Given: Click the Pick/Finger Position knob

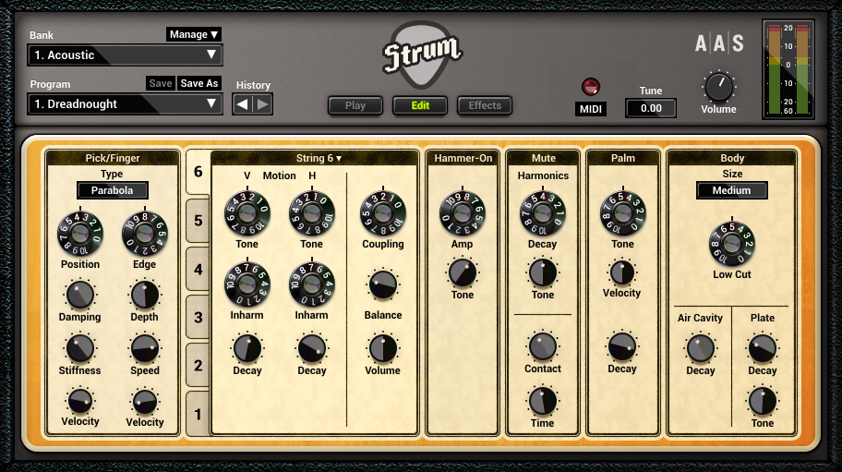Looking at the screenshot, I should click(x=80, y=234).
